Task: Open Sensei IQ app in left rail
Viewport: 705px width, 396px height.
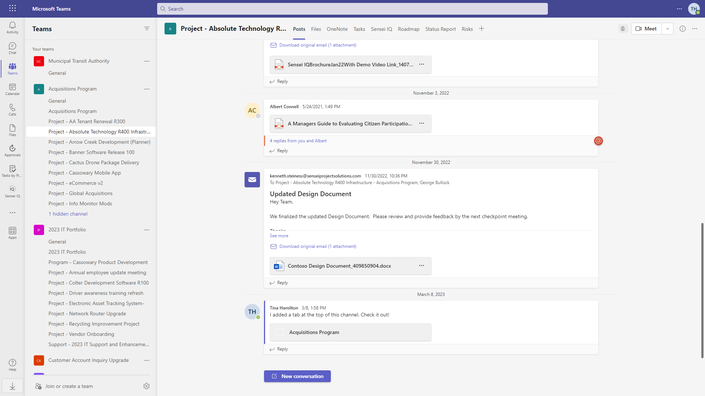Action: point(12,191)
